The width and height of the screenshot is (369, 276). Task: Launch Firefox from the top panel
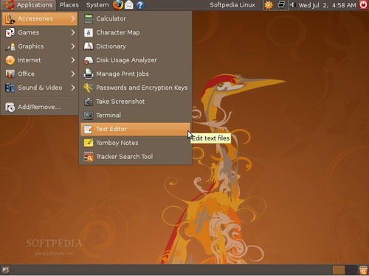pos(118,5)
